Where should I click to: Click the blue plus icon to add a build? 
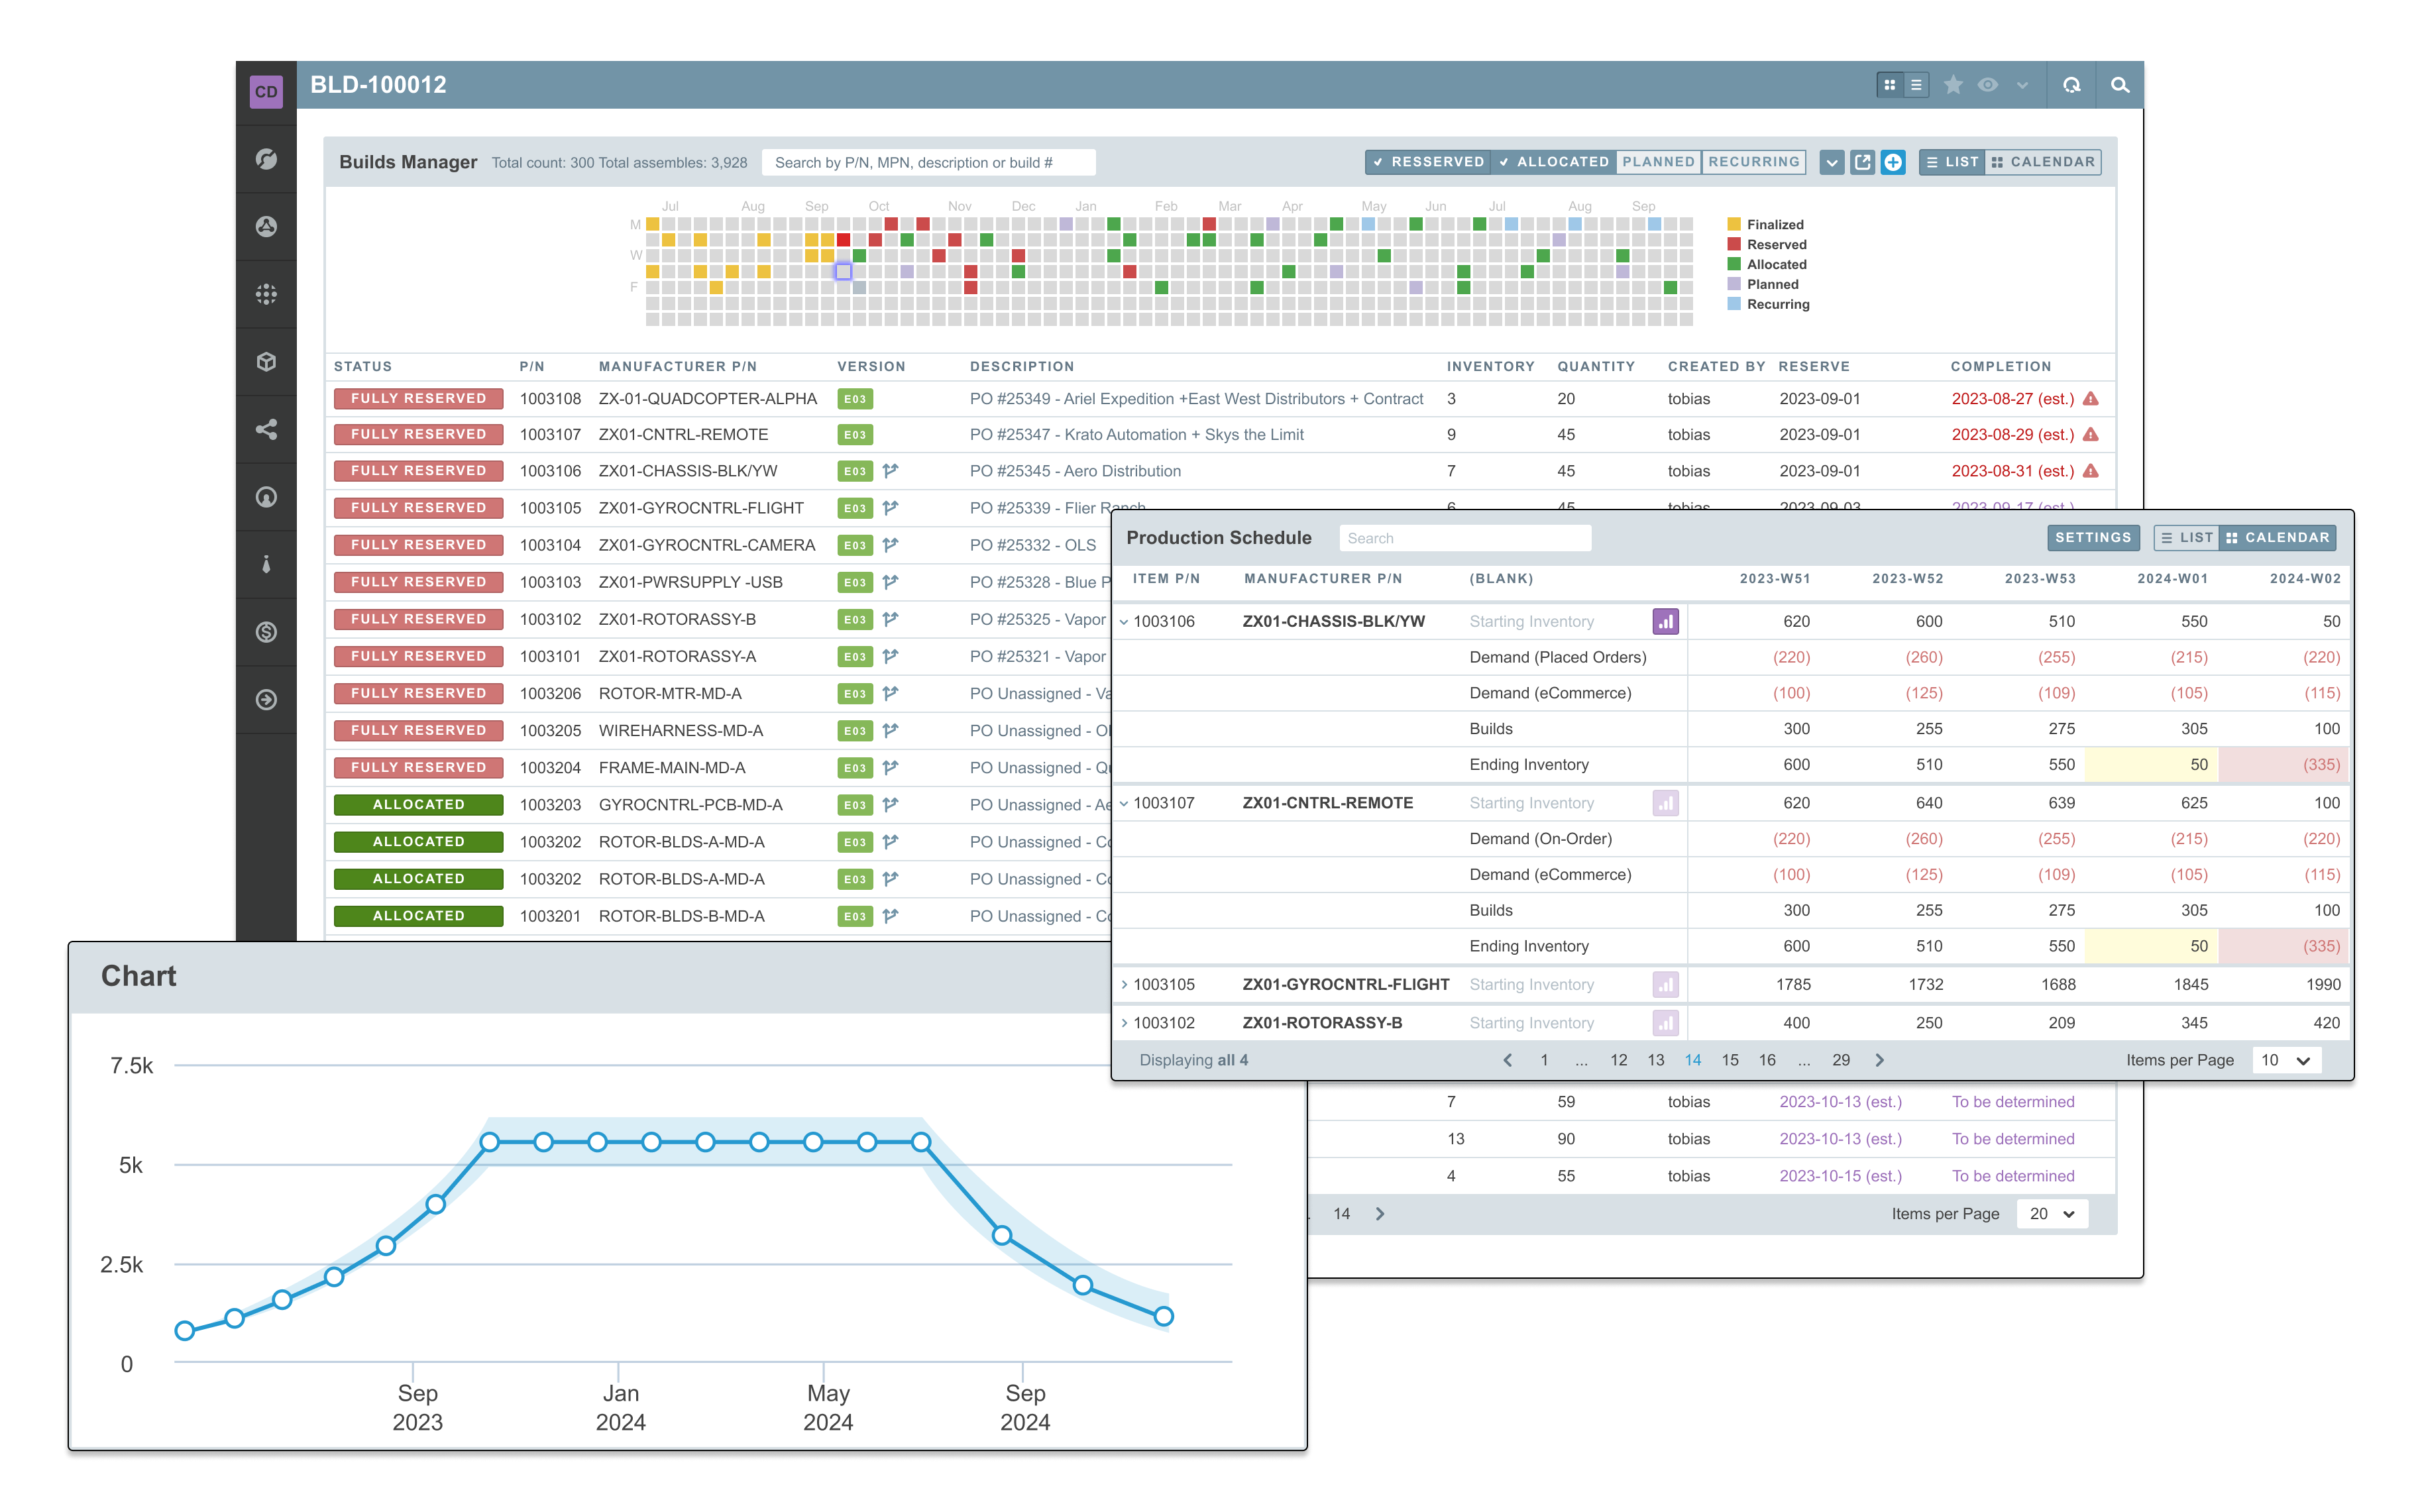pos(1893,162)
